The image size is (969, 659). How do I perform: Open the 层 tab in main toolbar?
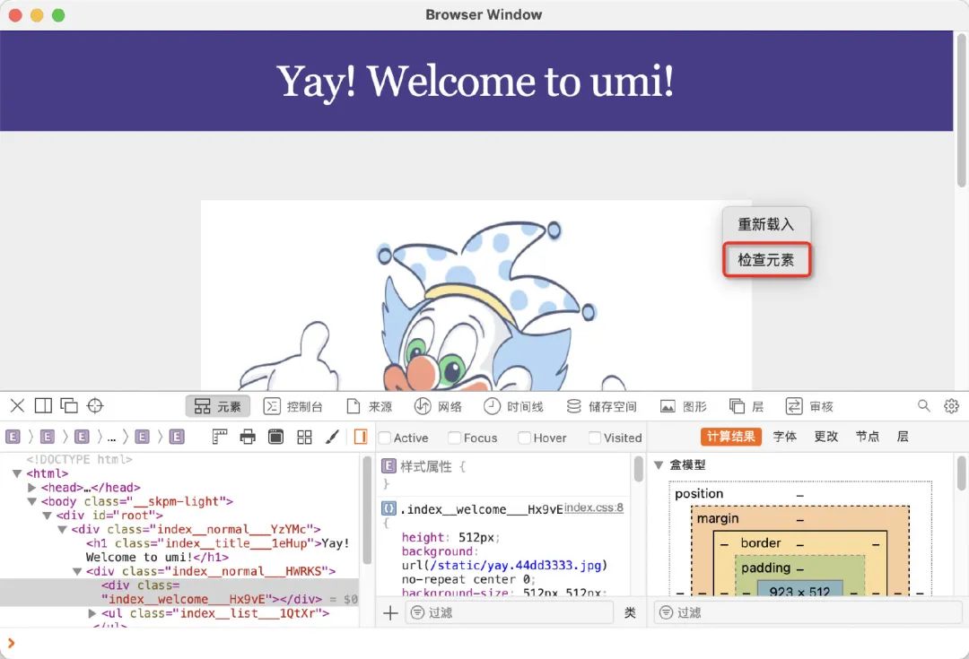click(746, 406)
